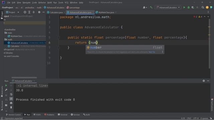Open Terminal tool window

63,115
